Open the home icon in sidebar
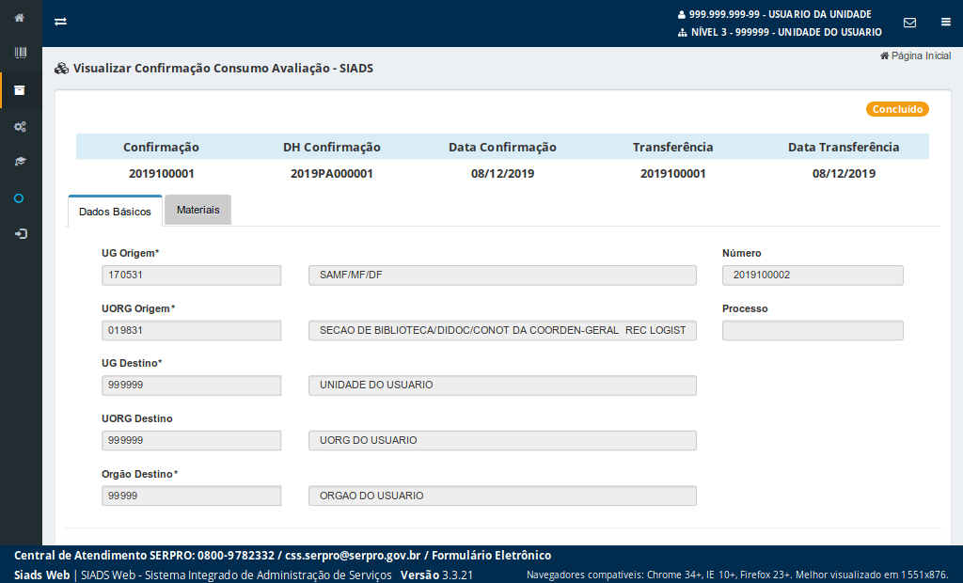 point(20,18)
